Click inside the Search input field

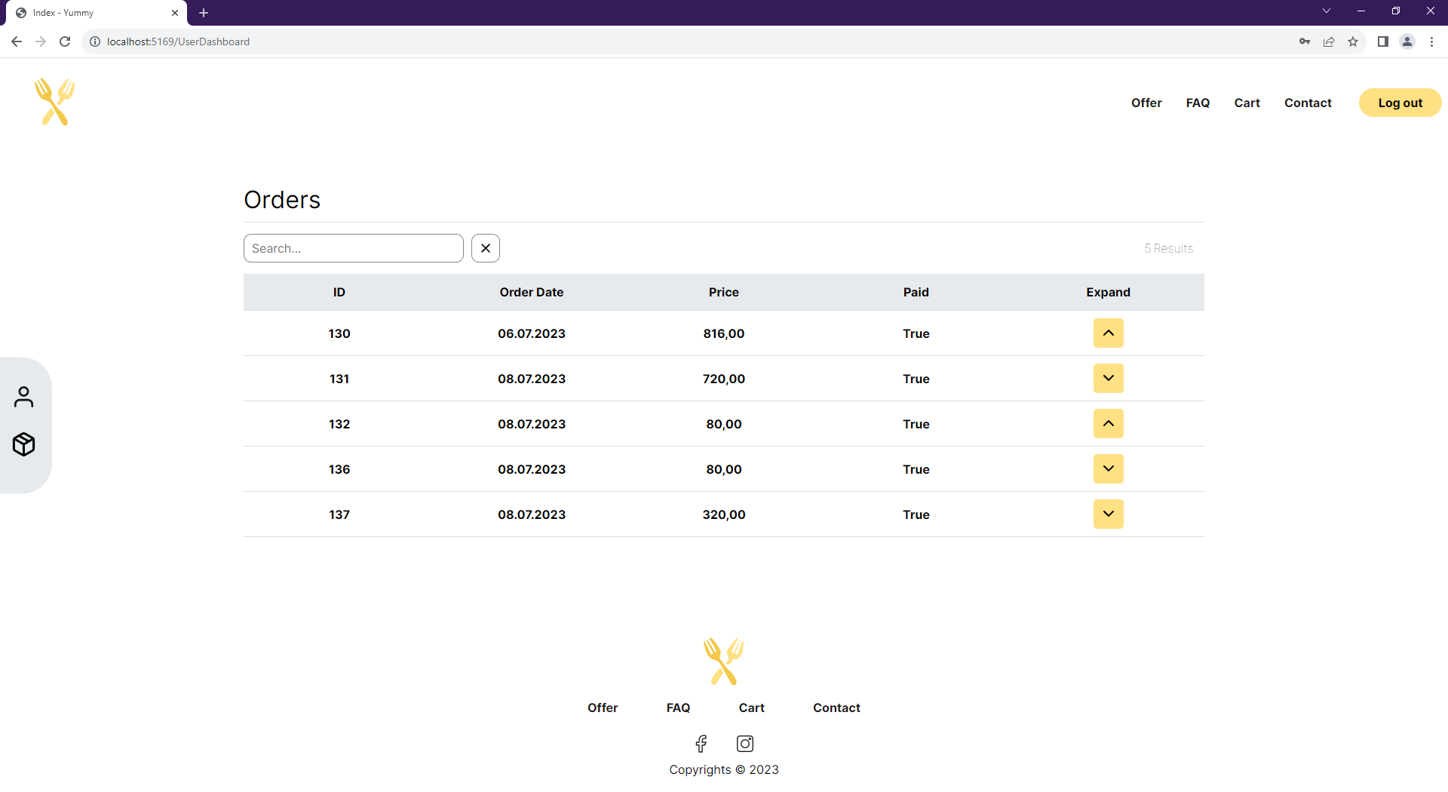point(353,247)
